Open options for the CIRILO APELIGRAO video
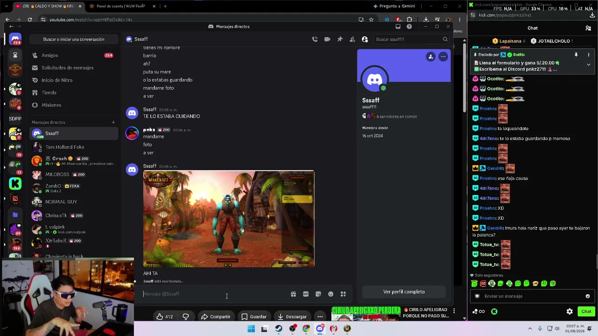This screenshot has width=598, height=336. click(454, 311)
